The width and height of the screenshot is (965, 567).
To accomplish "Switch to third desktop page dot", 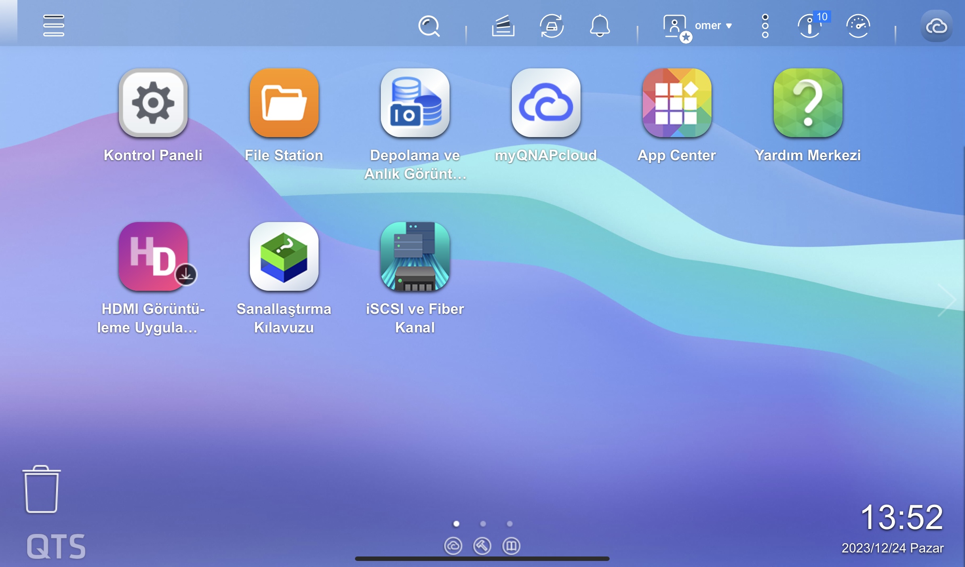I will (510, 524).
